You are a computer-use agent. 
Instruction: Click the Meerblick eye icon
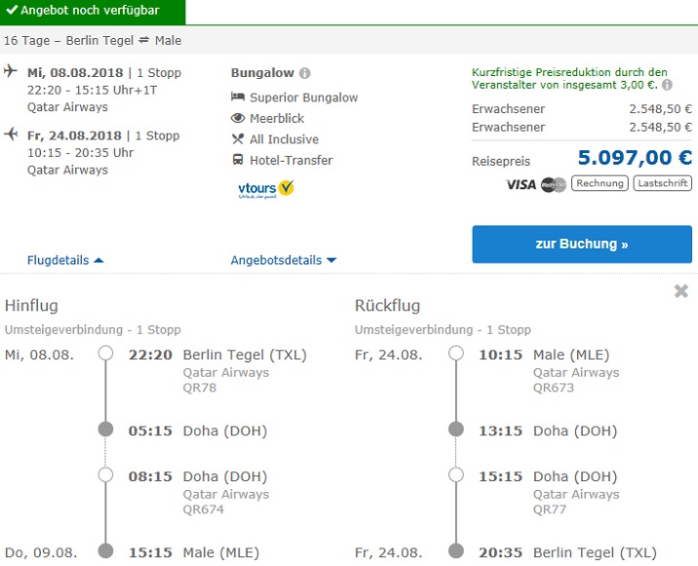238,118
